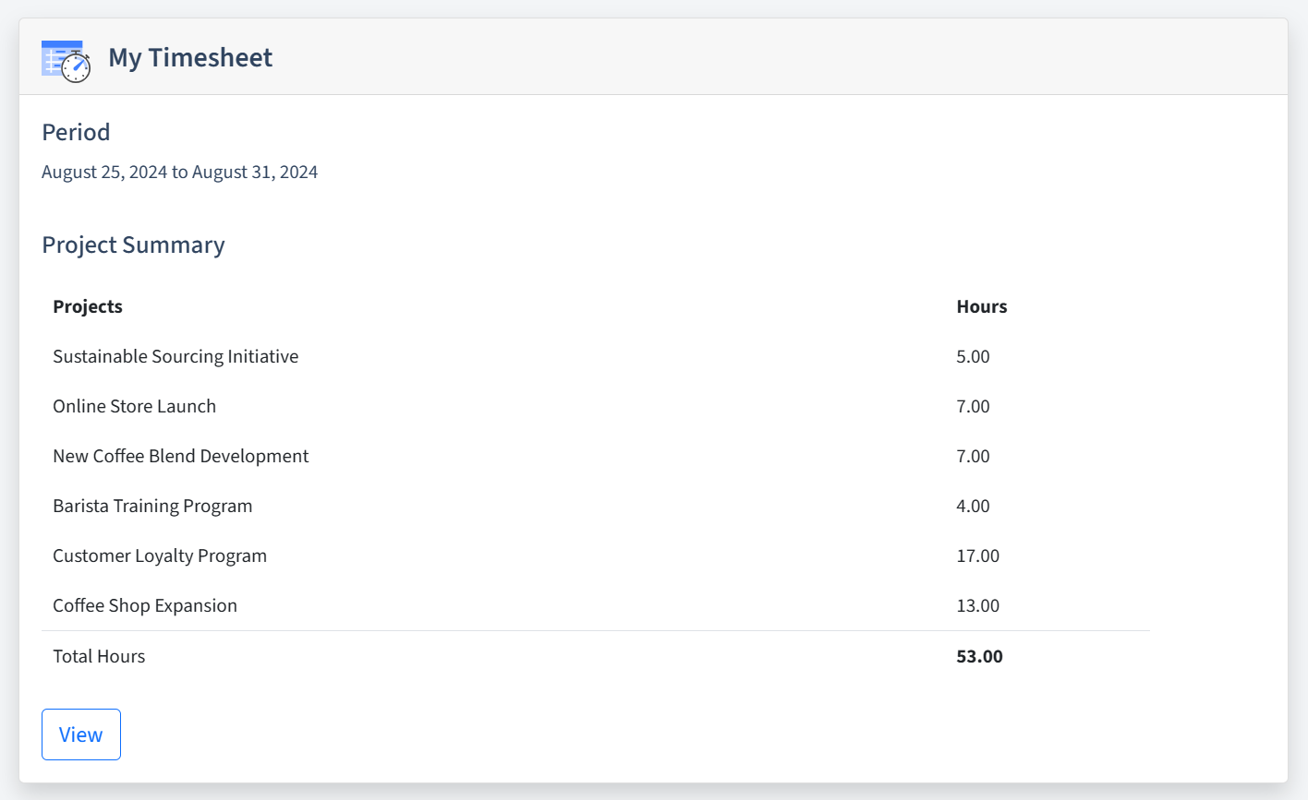Image resolution: width=1308 pixels, height=800 pixels.
Task: Select the date range August 25 to 31
Action: pos(180,172)
